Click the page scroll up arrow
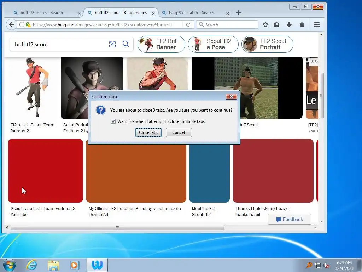The width and height of the screenshot is (362, 272). 321,35
